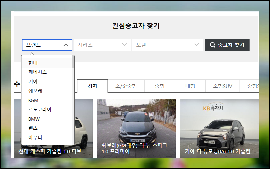Viewport: 270px width, 169px height.
Task: Click the 모델 chevron arrow
Action: (x=197, y=45)
